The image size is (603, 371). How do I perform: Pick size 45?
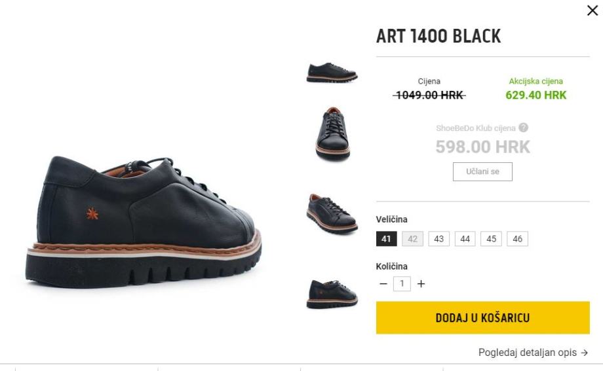coord(492,239)
